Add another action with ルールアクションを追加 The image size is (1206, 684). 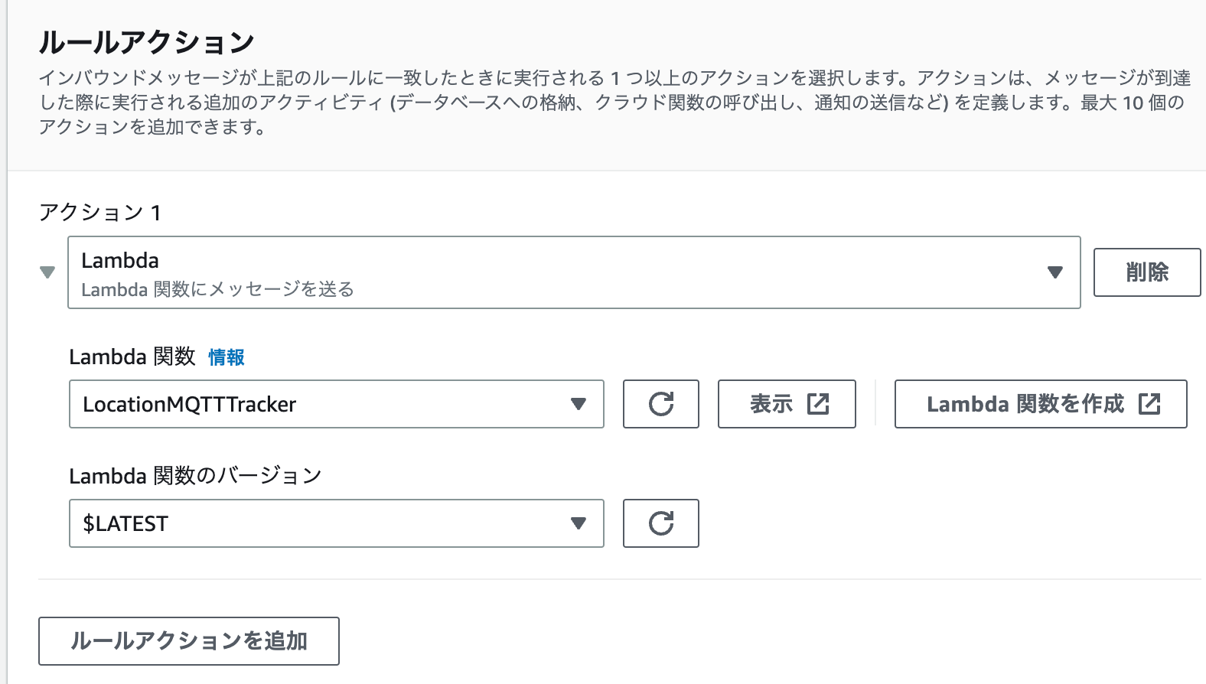189,641
